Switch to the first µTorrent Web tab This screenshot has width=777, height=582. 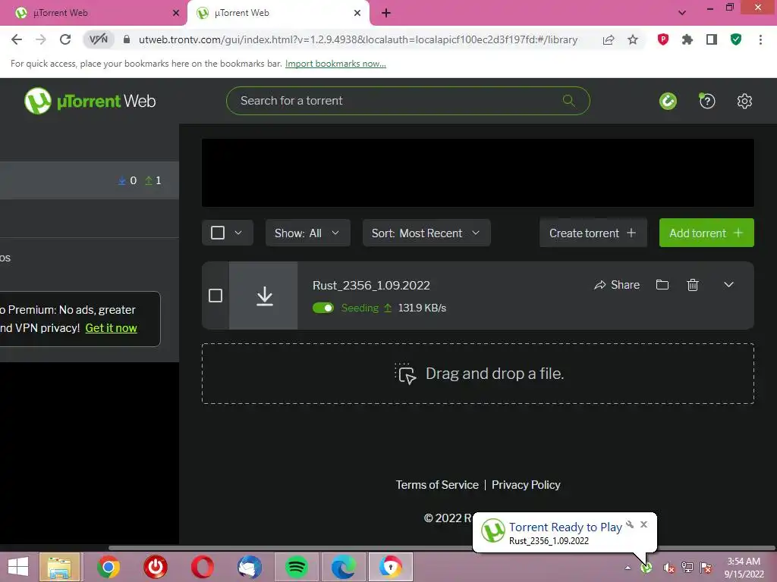coord(93,13)
